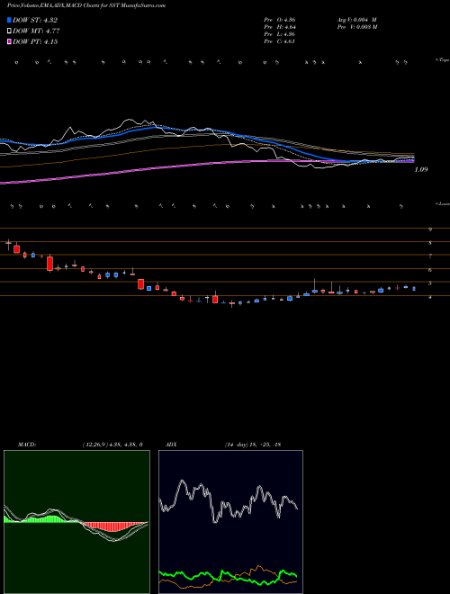Click the price axis label 8
The image size is (450, 594).
[430, 243]
